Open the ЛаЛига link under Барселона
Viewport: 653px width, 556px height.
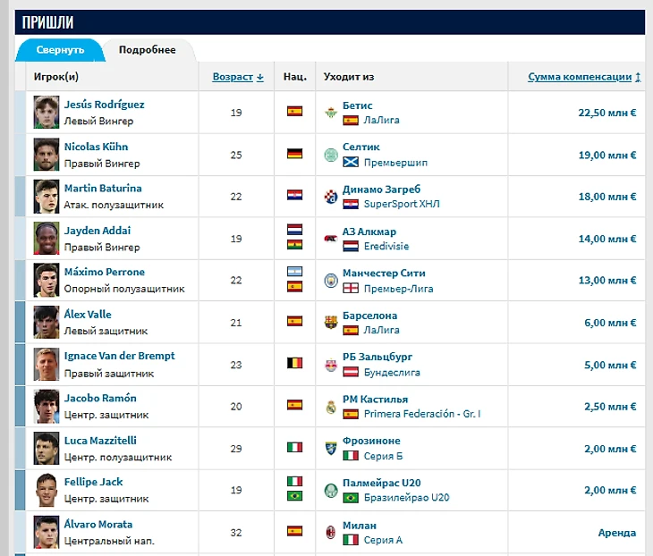coord(381,330)
